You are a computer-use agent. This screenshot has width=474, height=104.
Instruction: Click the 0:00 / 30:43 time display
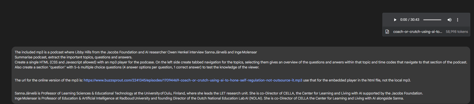point(410,20)
